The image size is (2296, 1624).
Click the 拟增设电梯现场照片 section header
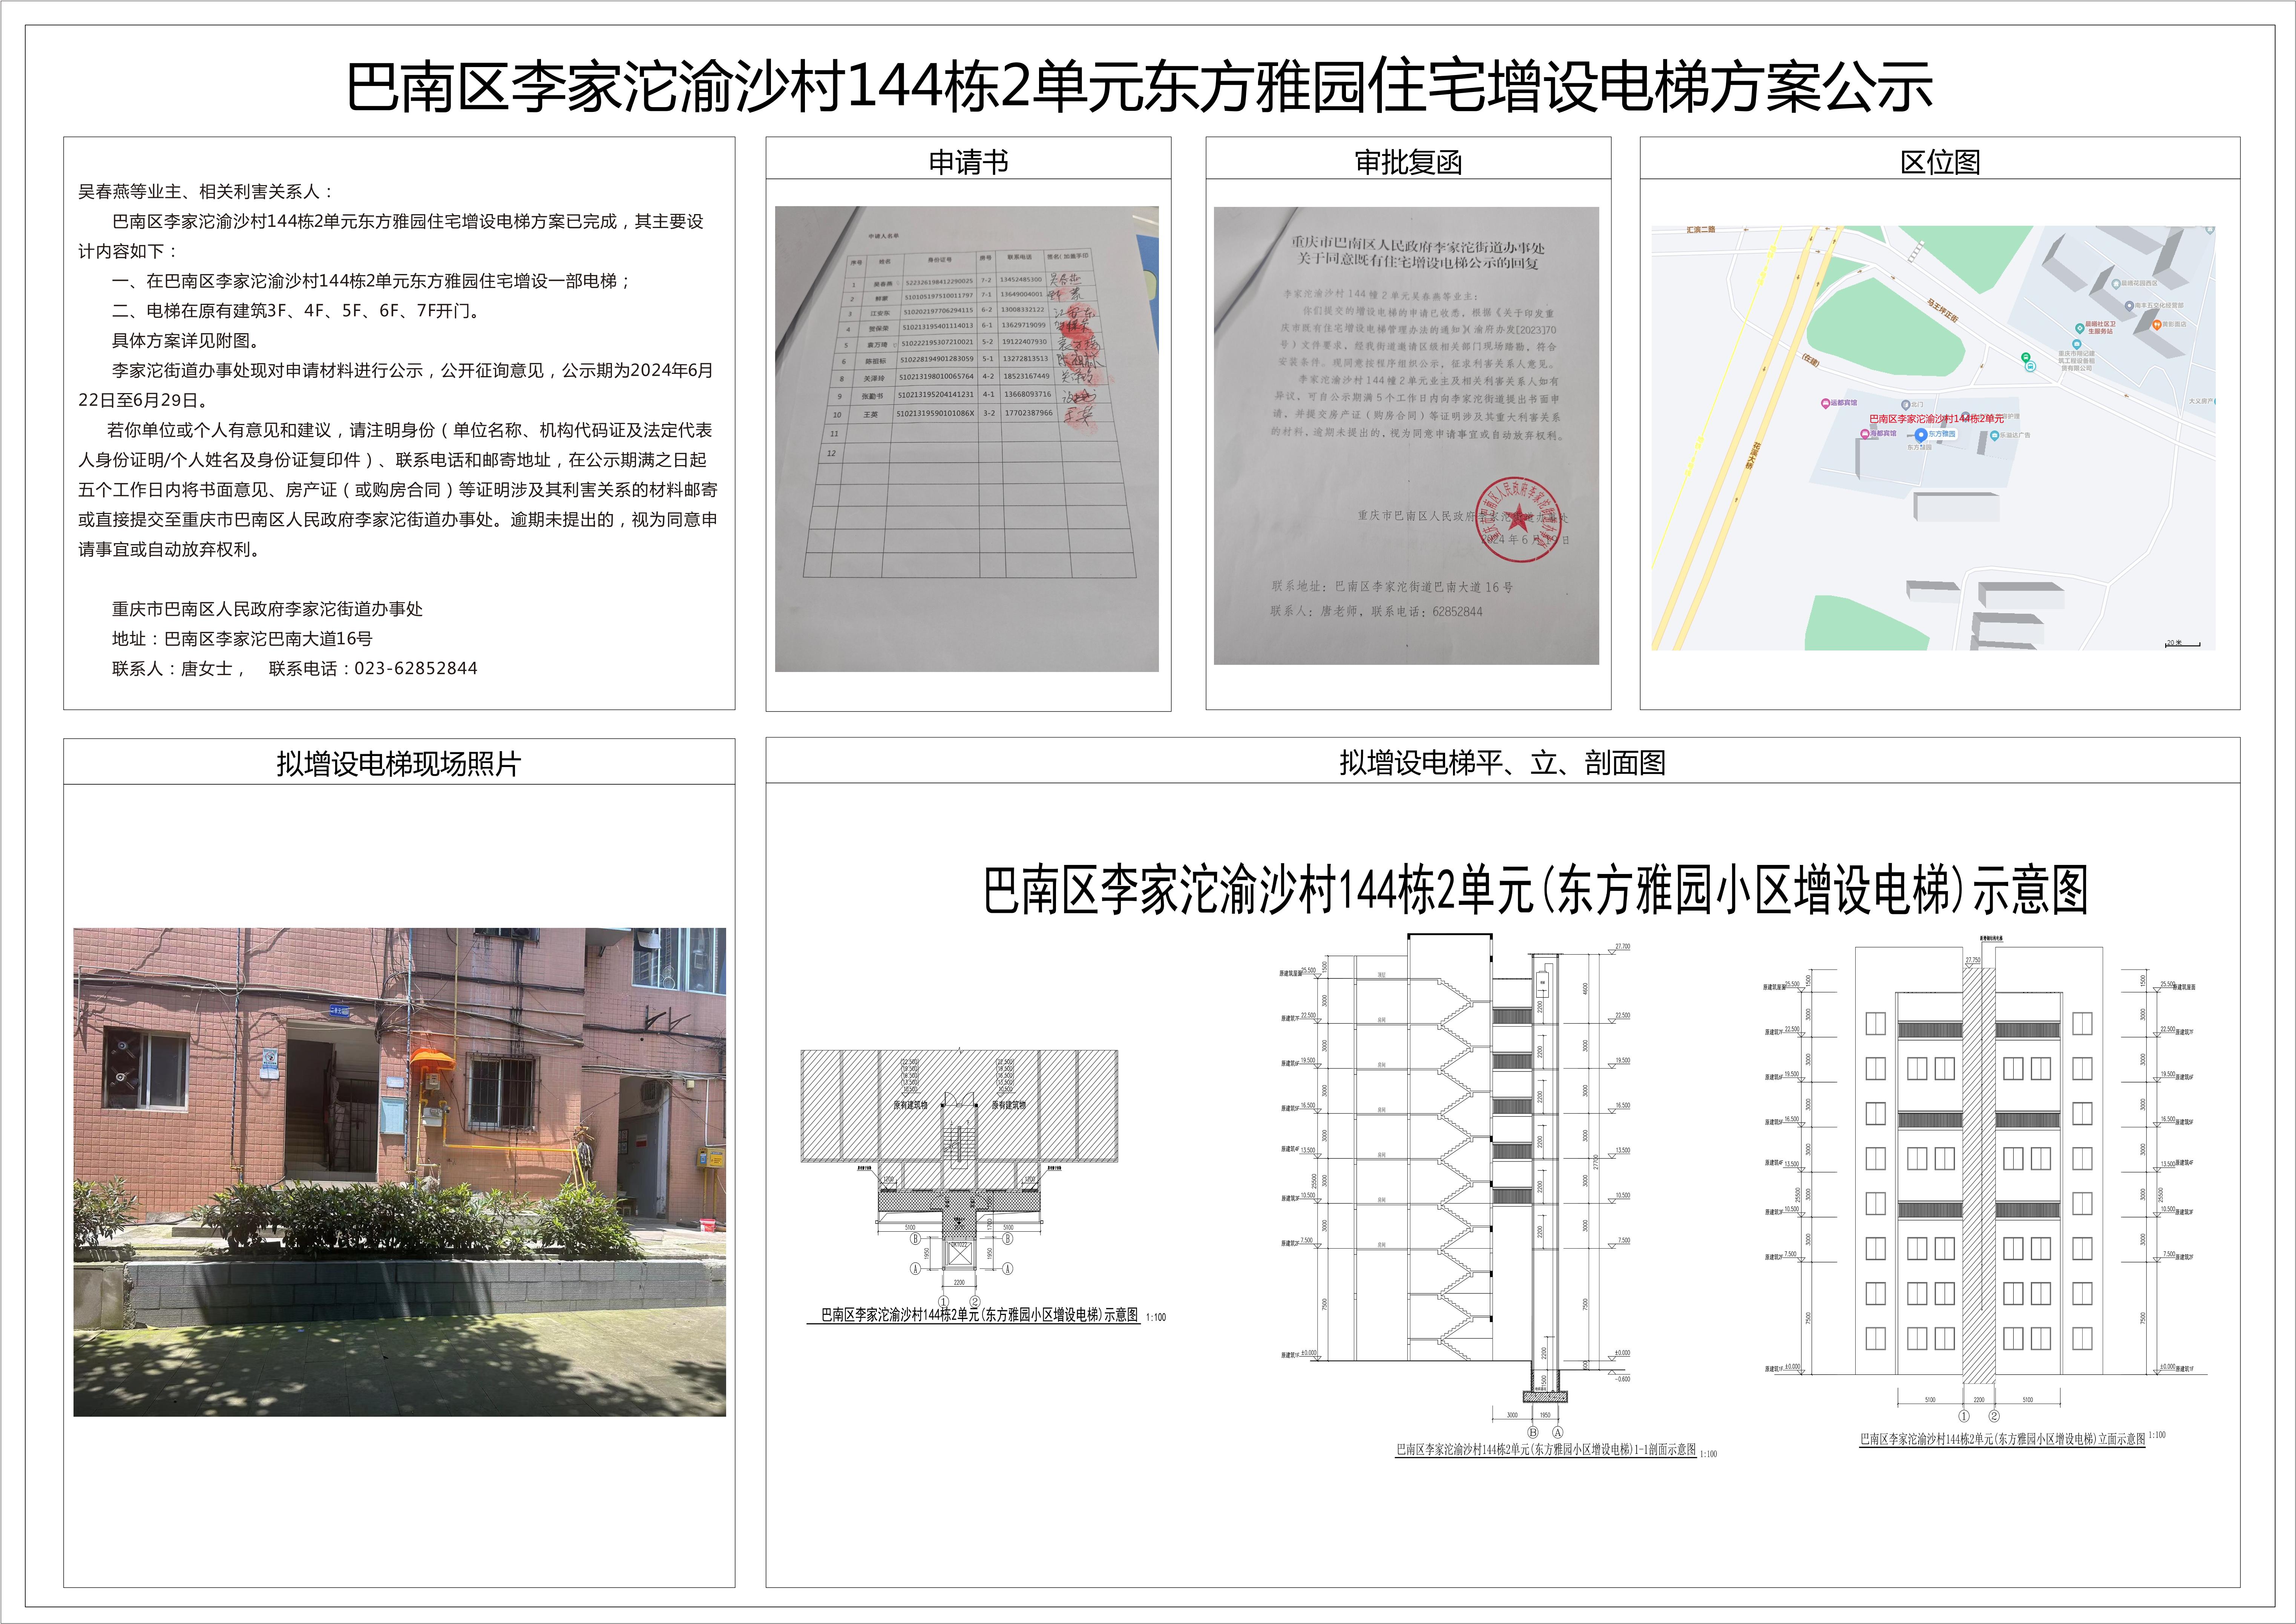coord(398,764)
